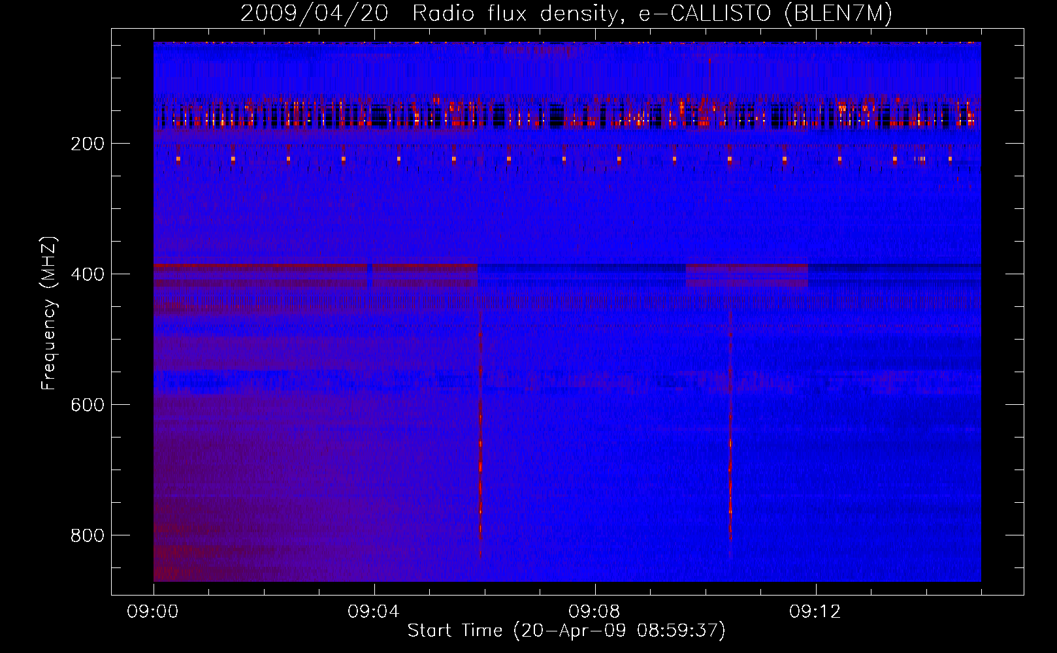This screenshot has width=1057, height=653.
Task: Click the 09:04 time tick label
Action: [374, 612]
